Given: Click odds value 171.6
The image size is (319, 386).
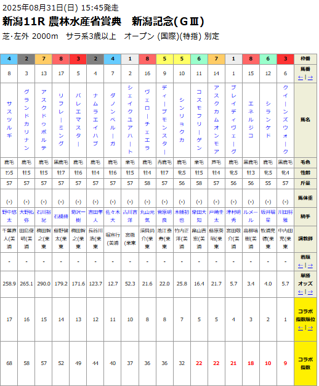Looking at the screenshot, I should pyautogui.click(x=78, y=284).
